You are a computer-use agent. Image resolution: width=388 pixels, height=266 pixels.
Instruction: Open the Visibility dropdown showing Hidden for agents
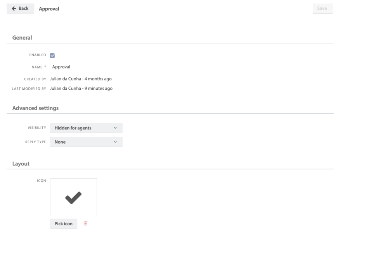point(86,128)
